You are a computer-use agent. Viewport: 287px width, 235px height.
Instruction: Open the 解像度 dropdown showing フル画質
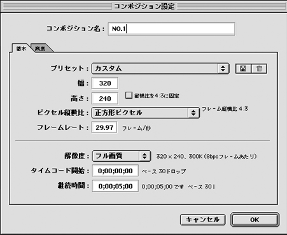click(122, 156)
